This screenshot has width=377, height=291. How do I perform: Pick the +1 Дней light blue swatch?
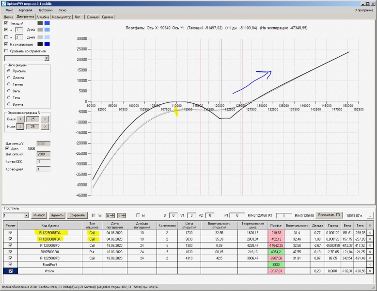pos(47,30)
